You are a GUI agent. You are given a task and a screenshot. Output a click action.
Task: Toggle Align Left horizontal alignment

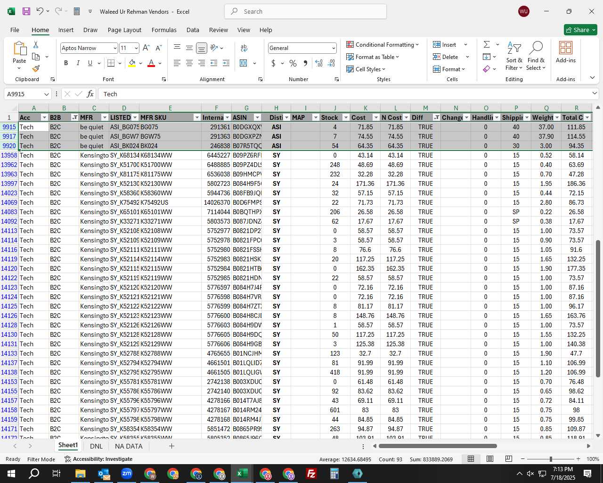(x=177, y=63)
